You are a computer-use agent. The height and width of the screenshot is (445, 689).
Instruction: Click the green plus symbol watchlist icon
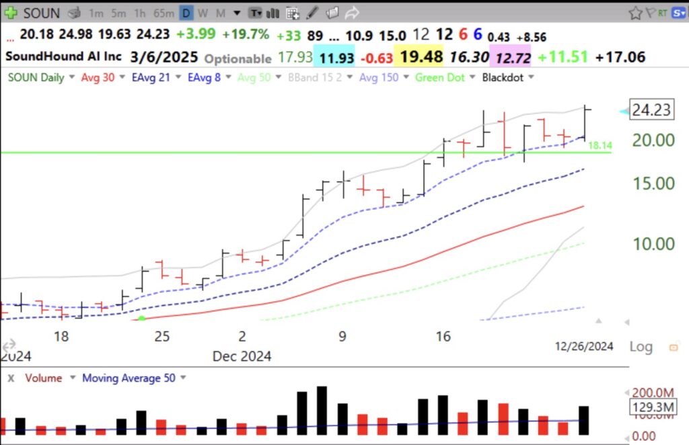(11, 13)
